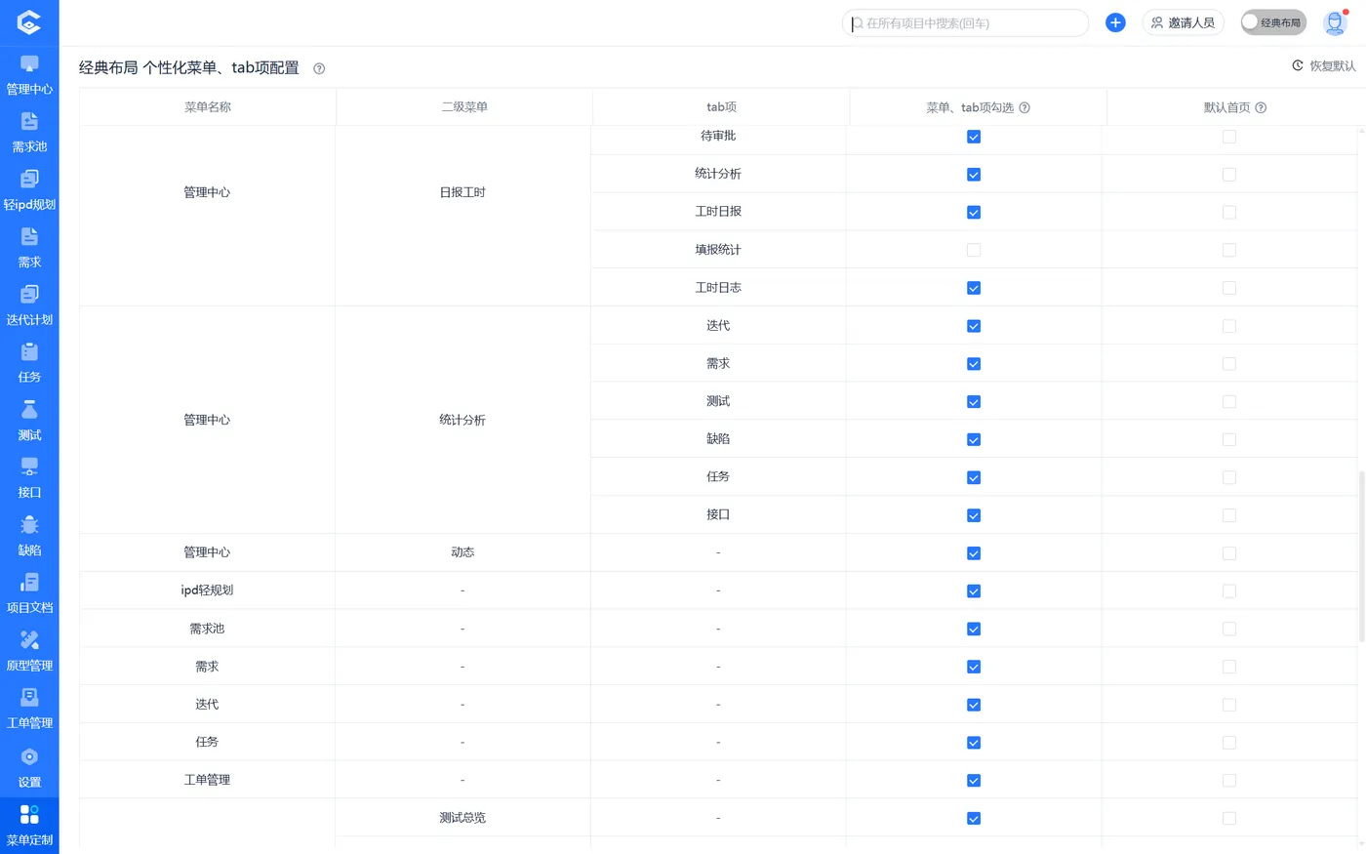Screen dimensions: 1366x854
Task: Toggle the 经典布局 layout switch
Action: 1272,22
